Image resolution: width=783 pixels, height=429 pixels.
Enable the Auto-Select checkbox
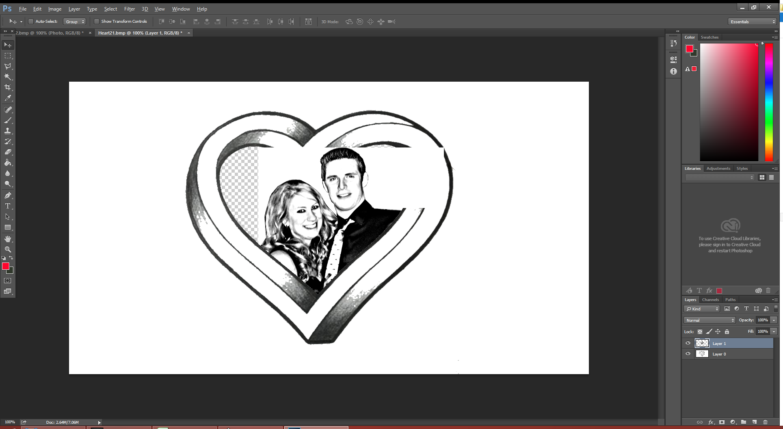(31, 22)
